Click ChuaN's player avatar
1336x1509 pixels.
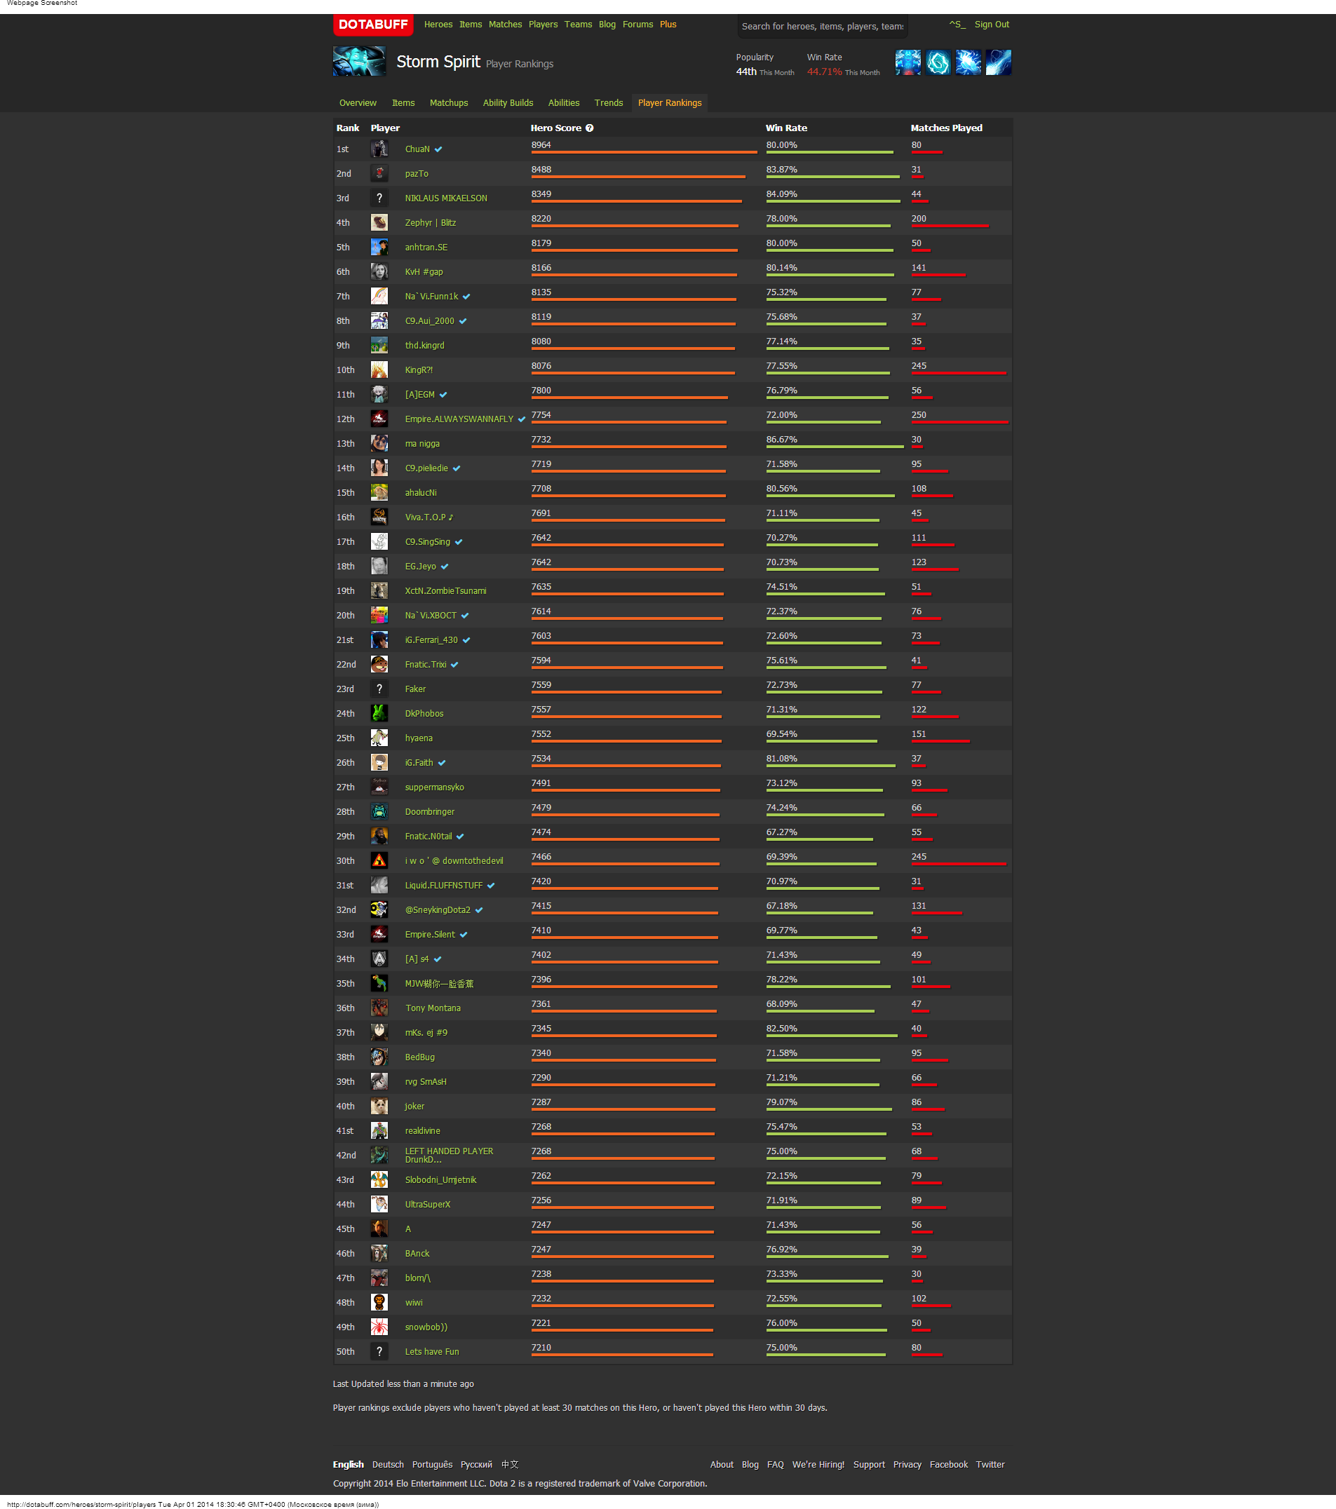tap(379, 149)
